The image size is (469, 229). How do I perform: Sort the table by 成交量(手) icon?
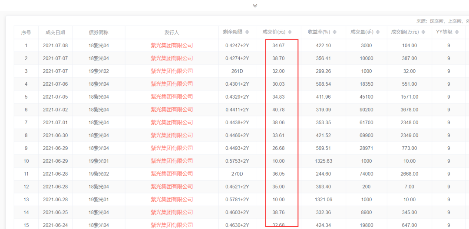pos(378,32)
